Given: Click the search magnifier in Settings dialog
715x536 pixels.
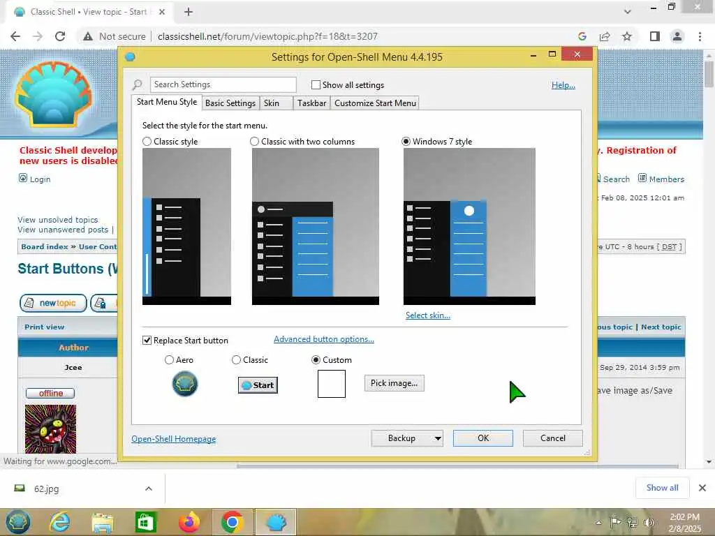Looking at the screenshot, I should coord(137,84).
